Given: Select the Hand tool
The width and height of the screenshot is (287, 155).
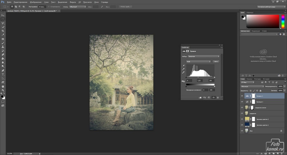Looking at the screenshot, I should tap(3, 86).
